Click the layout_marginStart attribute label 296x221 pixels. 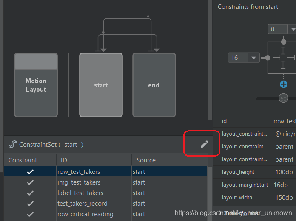[245, 185]
